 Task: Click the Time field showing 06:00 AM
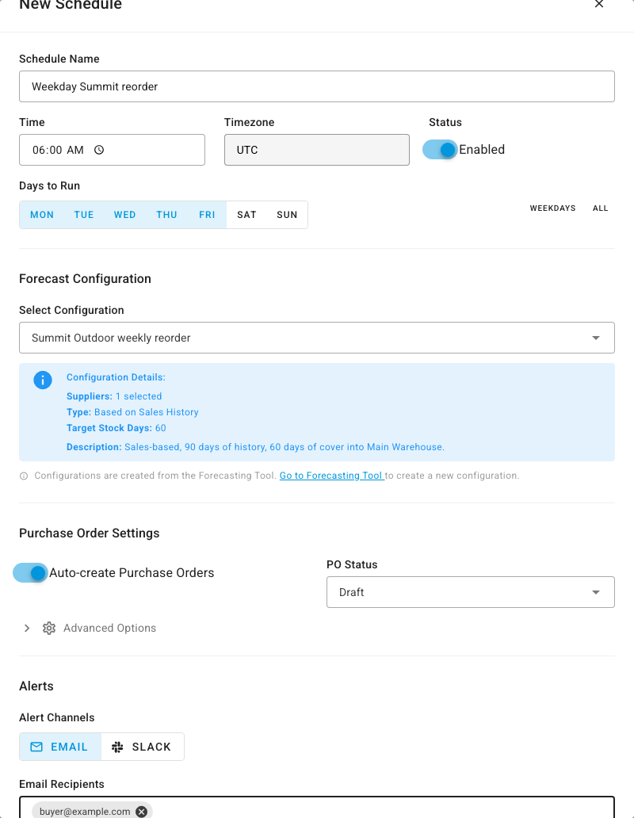tap(112, 150)
